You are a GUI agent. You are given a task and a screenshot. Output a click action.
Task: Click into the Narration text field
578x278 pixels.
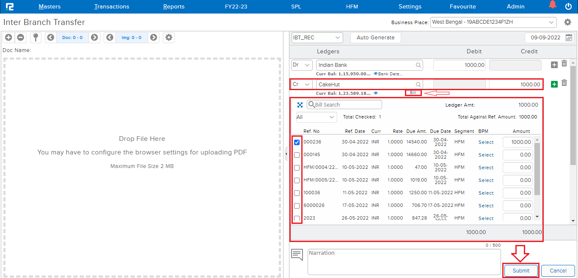[404, 262]
